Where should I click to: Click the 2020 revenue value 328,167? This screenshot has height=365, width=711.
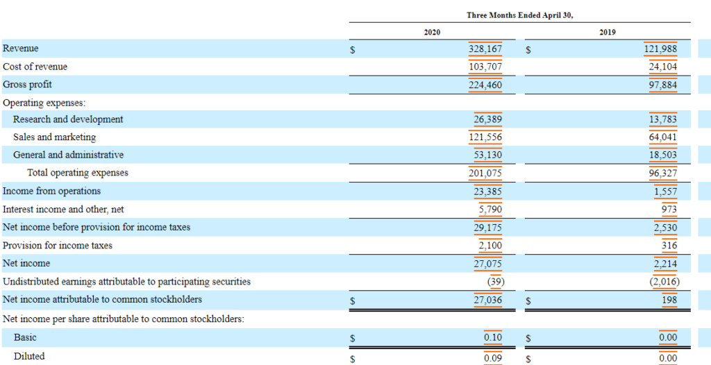click(485, 49)
